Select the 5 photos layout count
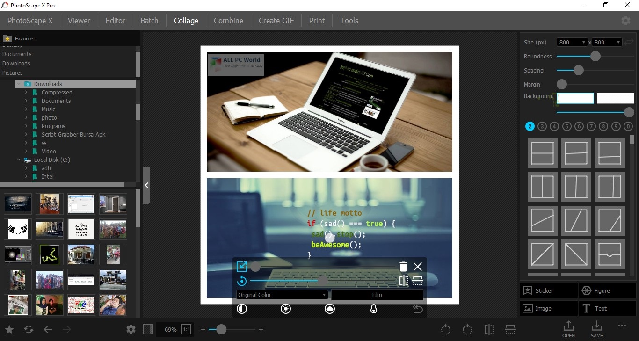Viewport: 639px width, 341px height. coord(567,126)
